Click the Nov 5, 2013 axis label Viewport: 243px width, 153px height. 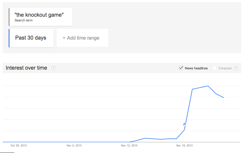74,146
